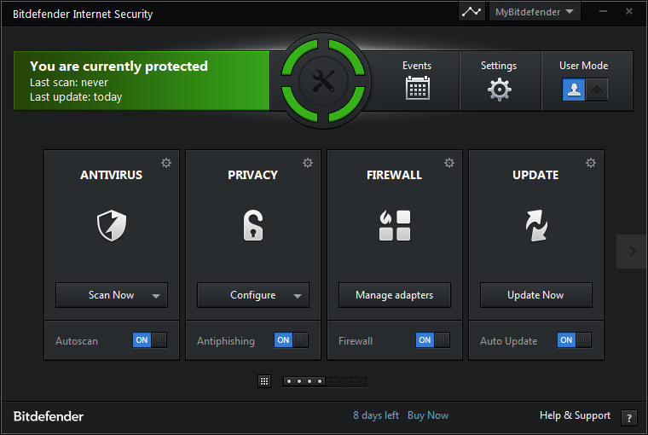Viewport: 648px width, 435px height.
Task: Click the Privacy padlock icon
Action: (253, 226)
